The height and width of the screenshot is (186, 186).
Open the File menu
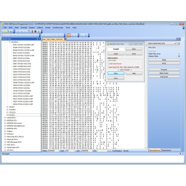[5, 28]
